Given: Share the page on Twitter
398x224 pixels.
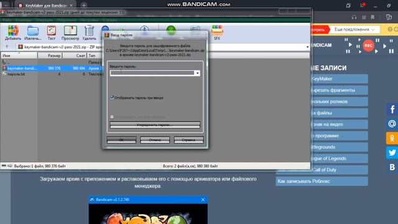Looking at the screenshot, I should [392, 152].
